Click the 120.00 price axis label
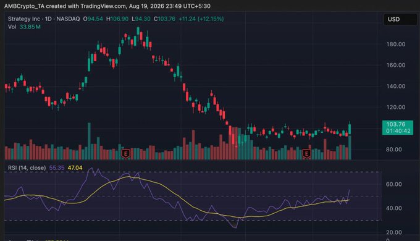Image resolution: width=420 pixels, height=241 pixels. 396,108
